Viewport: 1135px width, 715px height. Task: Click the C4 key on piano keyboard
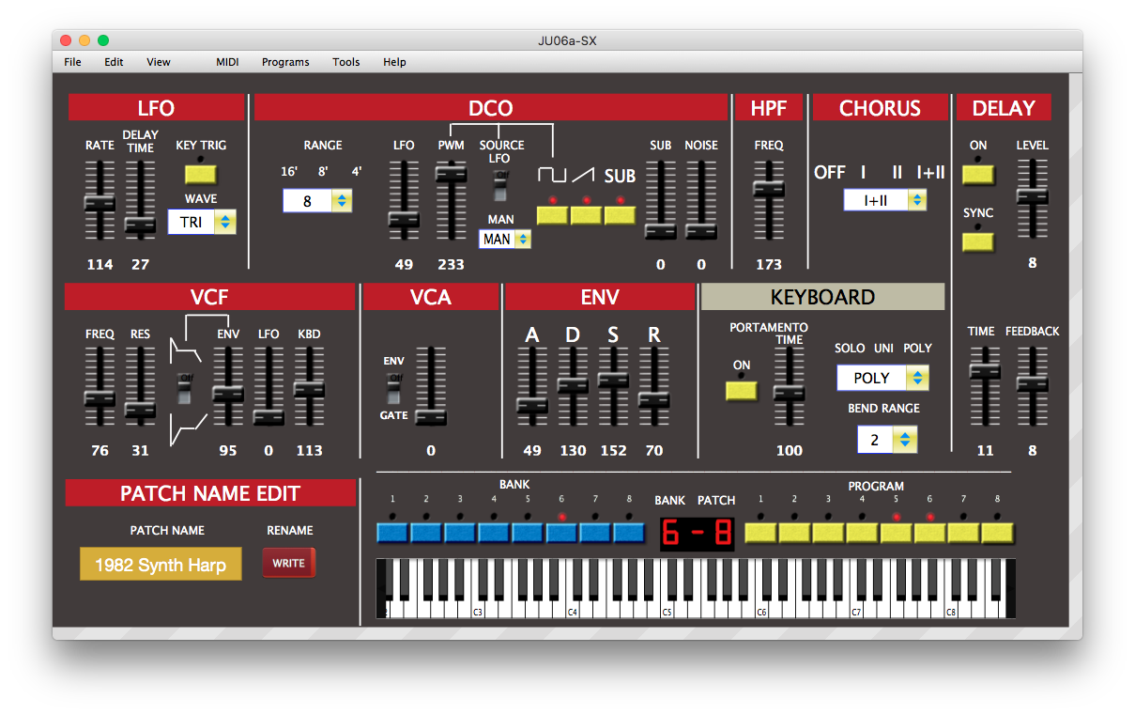(x=572, y=609)
